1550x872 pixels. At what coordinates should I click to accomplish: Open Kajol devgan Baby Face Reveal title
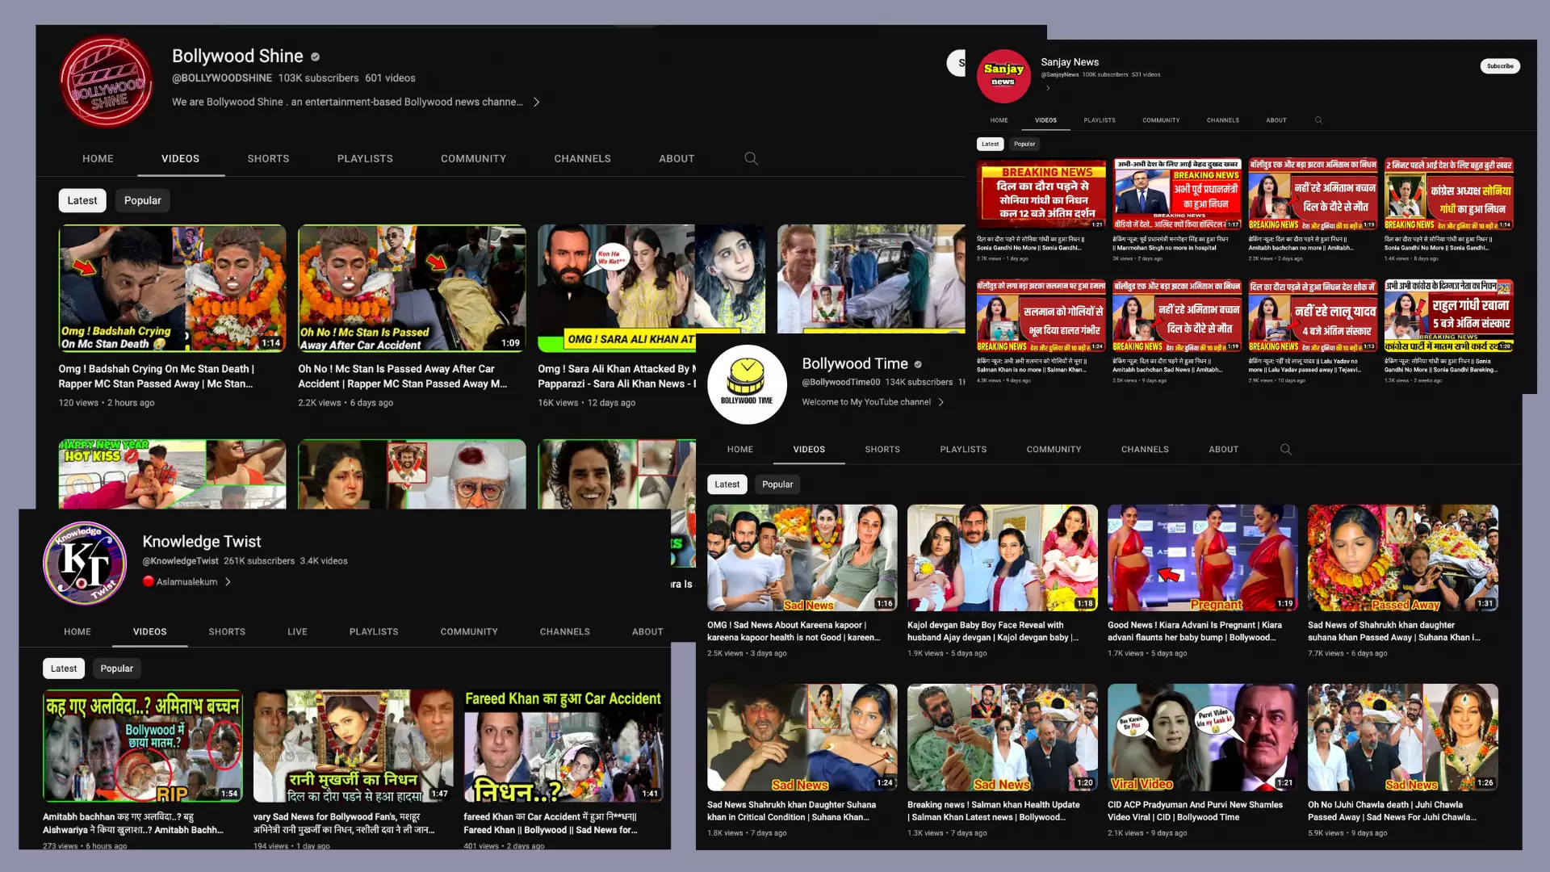[x=994, y=631]
